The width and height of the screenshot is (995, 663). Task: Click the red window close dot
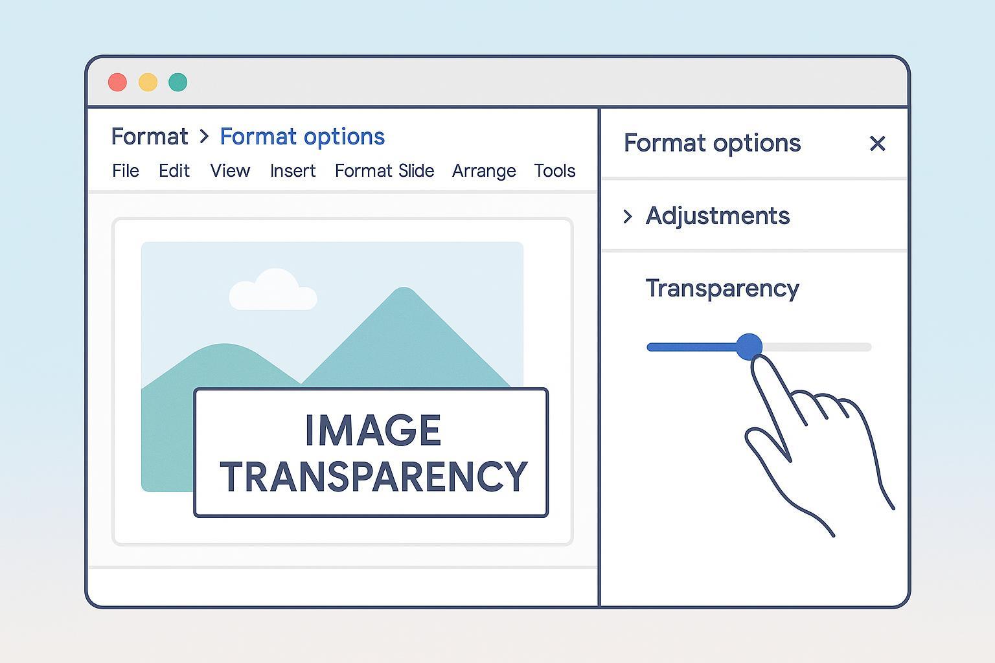[117, 82]
